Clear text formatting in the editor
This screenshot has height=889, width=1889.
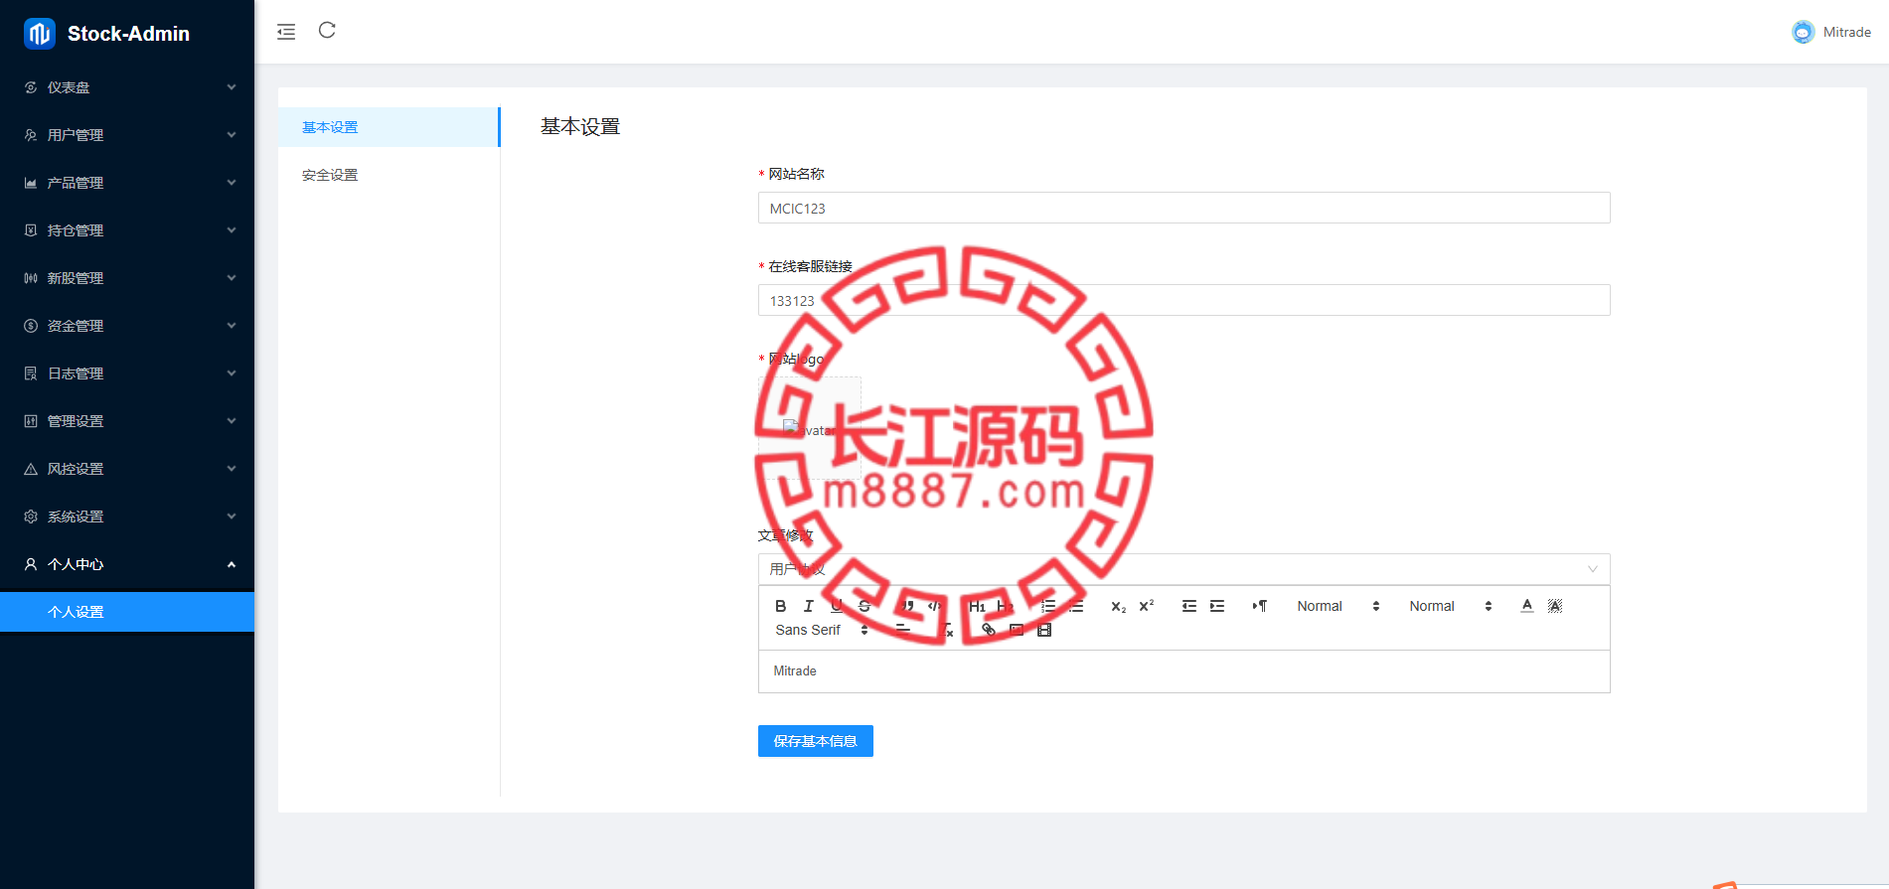click(947, 630)
